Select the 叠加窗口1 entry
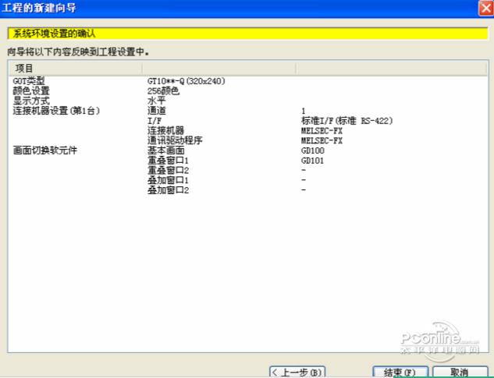This screenshot has height=378, width=494. pos(168,180)
